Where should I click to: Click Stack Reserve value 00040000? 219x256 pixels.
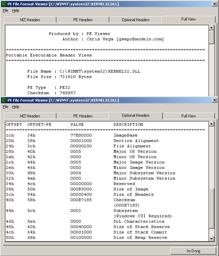81,227
